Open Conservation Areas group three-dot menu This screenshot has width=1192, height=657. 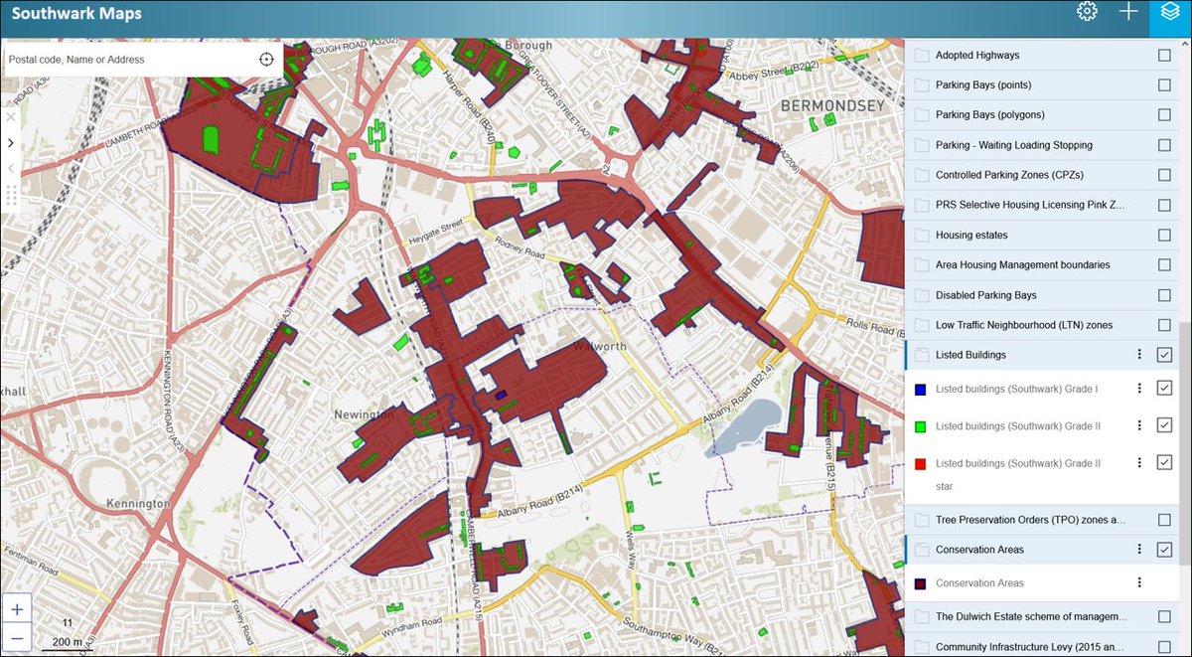[1139, 550]
